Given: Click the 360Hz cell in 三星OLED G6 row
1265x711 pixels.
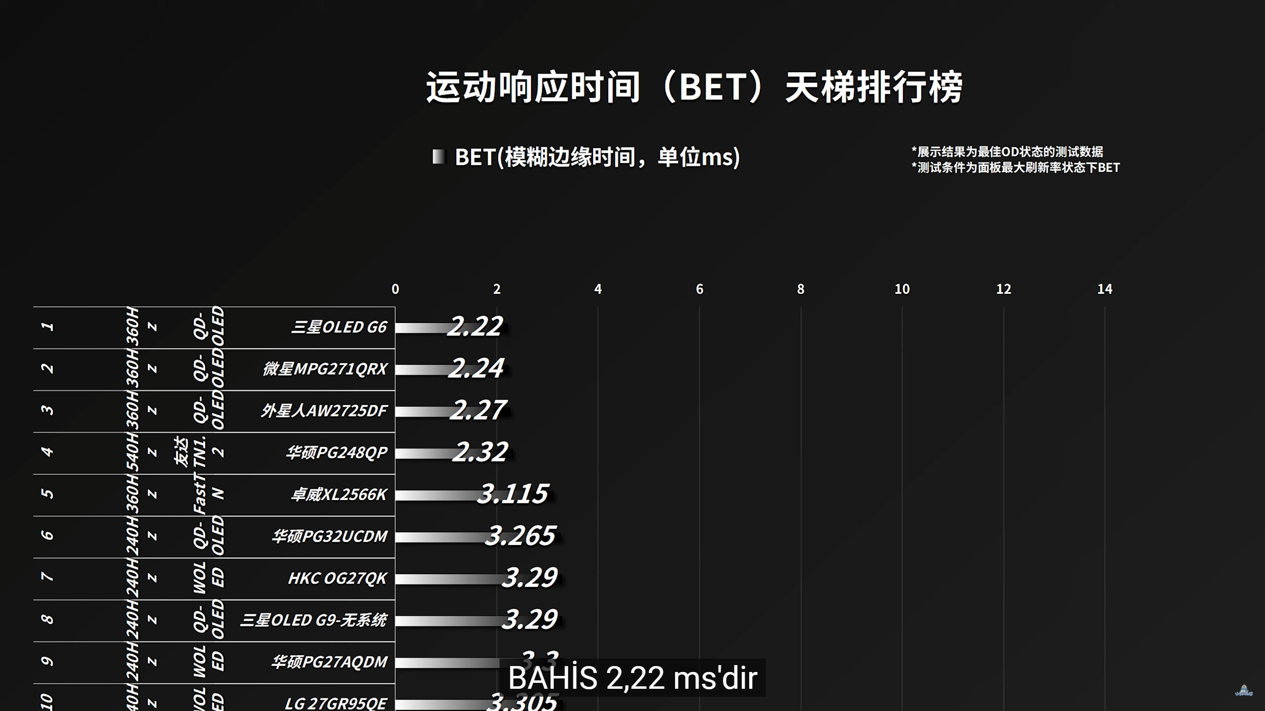Looking at the screenshot, I should click(x=142, y=327).
